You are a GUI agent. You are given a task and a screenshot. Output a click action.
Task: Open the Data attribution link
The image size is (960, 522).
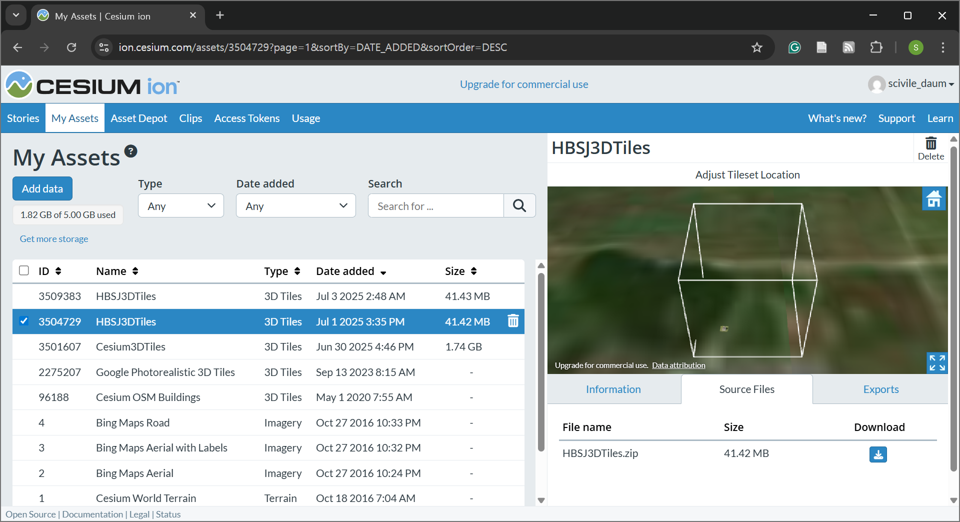(678, 365)
